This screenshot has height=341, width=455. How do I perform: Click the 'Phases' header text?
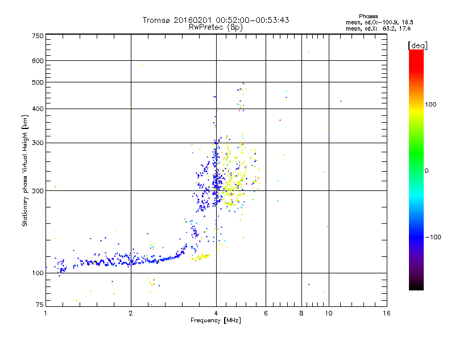point(368,16)
